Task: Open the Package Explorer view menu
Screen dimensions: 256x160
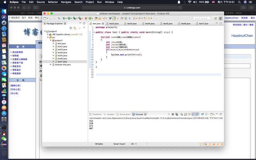Action: pyautogui.click(x=84, y=28)
